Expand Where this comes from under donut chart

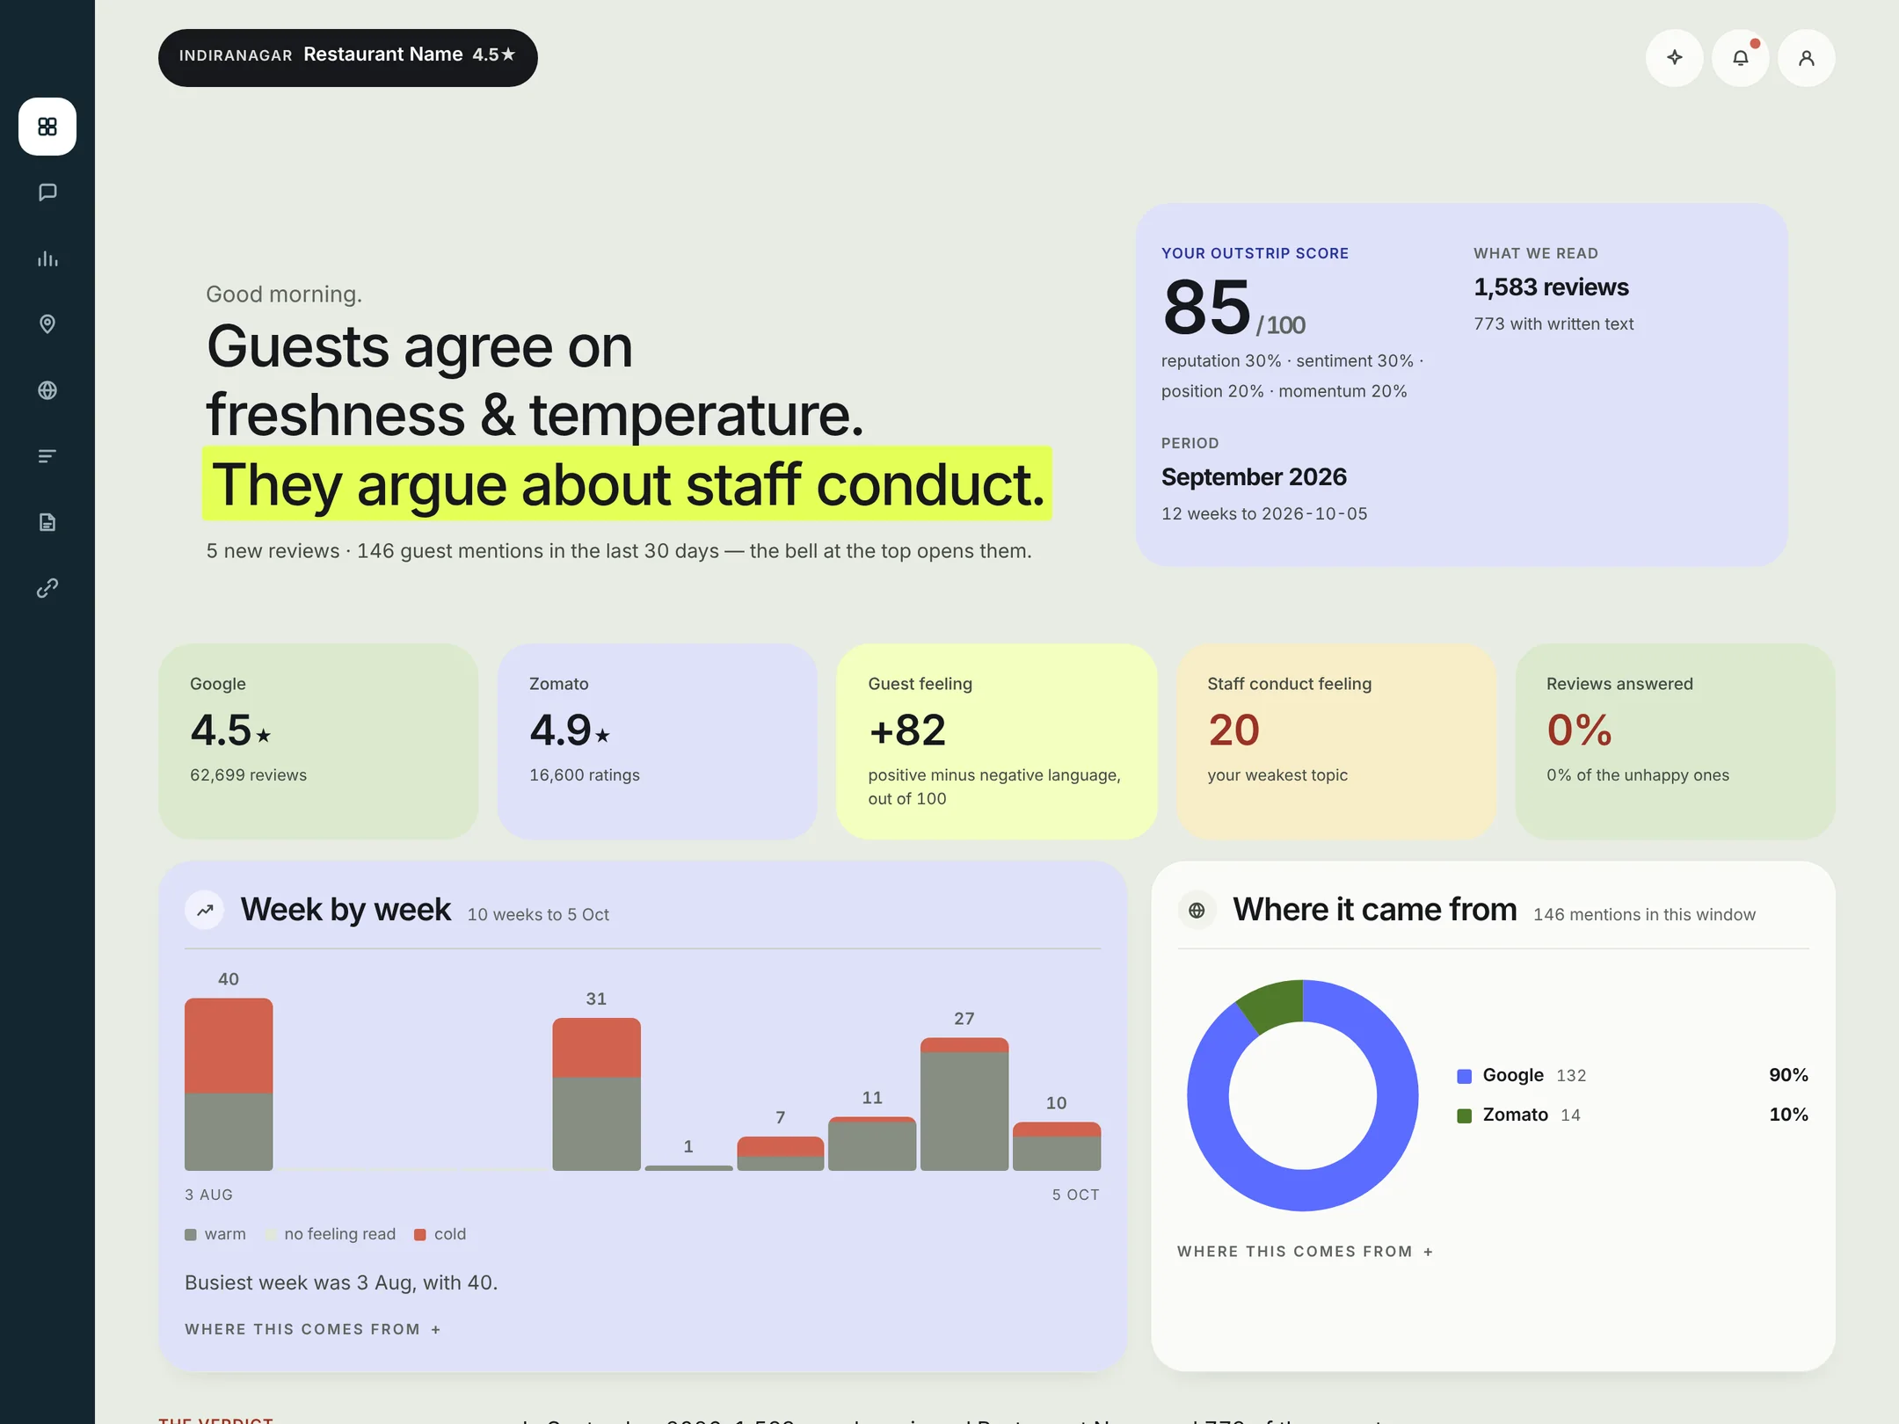[1306, 1251]
